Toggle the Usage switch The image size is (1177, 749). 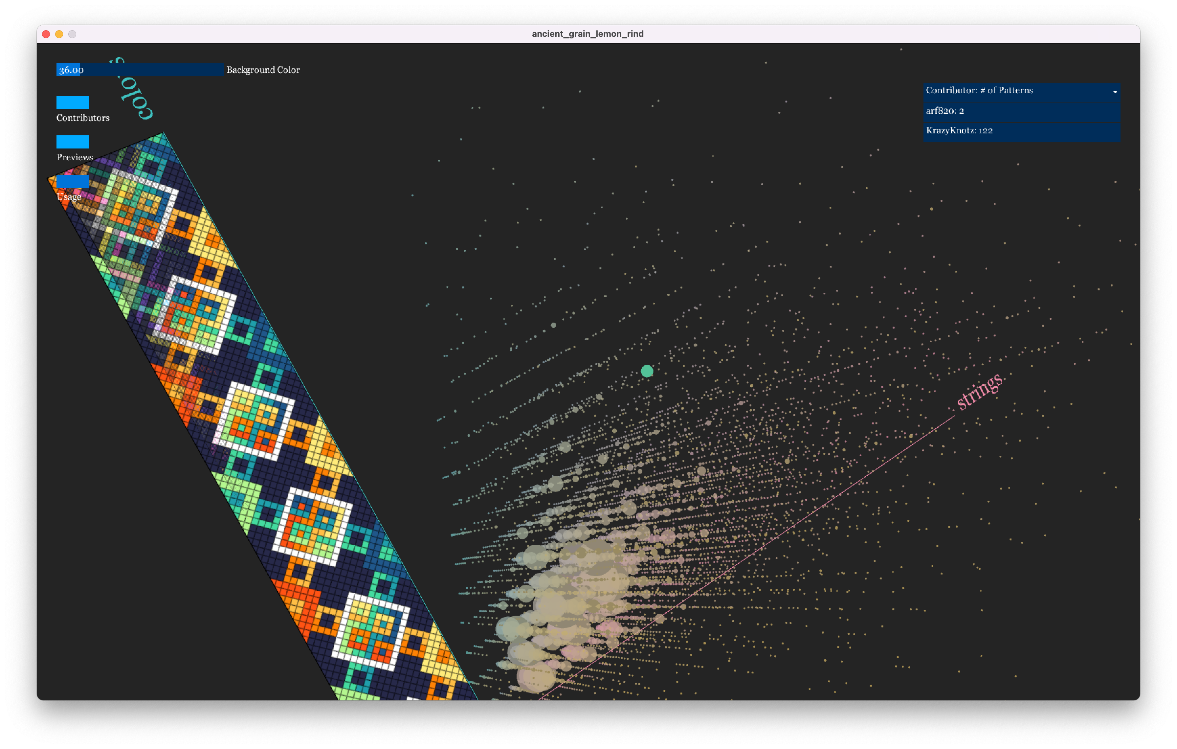[x=73, y=181]
